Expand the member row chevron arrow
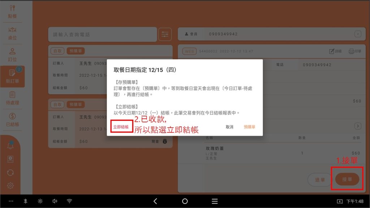This screenshot has width=370, height=208. tap(357, 34)
